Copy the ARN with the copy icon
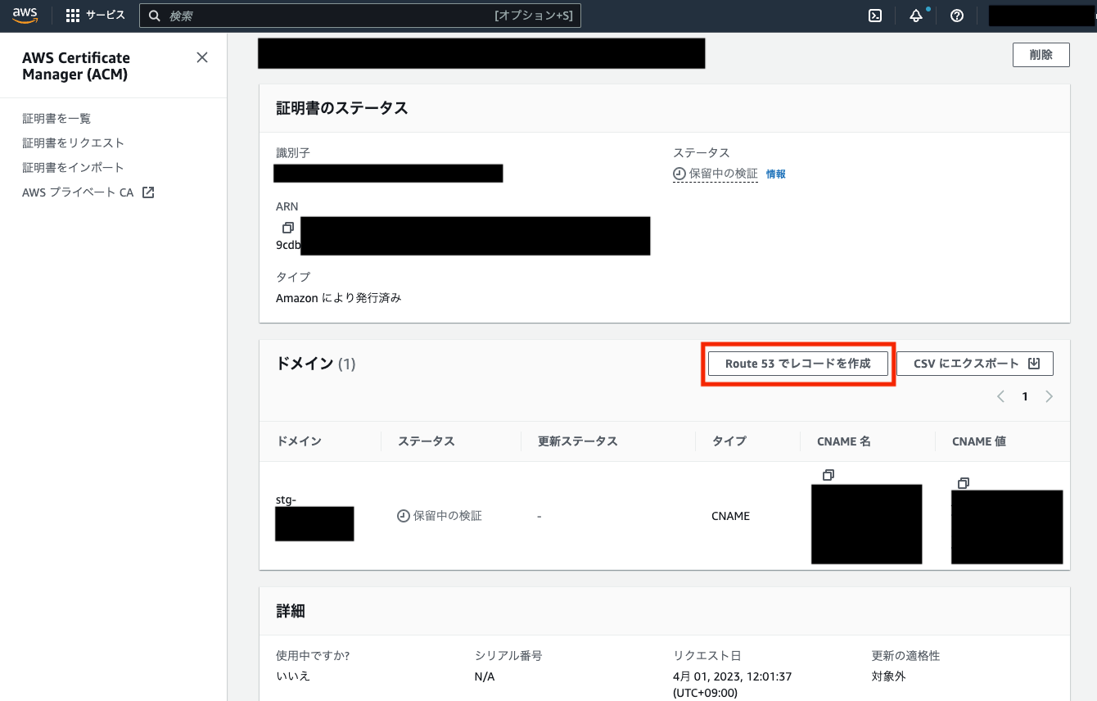The height and width of the screenshot is (701, 1097). tap(287, 228)
